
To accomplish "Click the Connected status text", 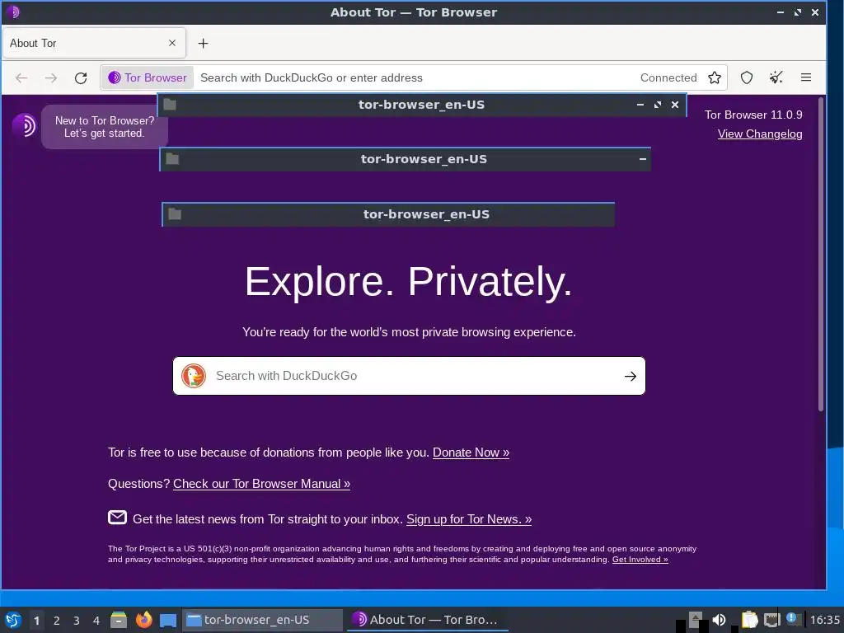I will point(668,77).
